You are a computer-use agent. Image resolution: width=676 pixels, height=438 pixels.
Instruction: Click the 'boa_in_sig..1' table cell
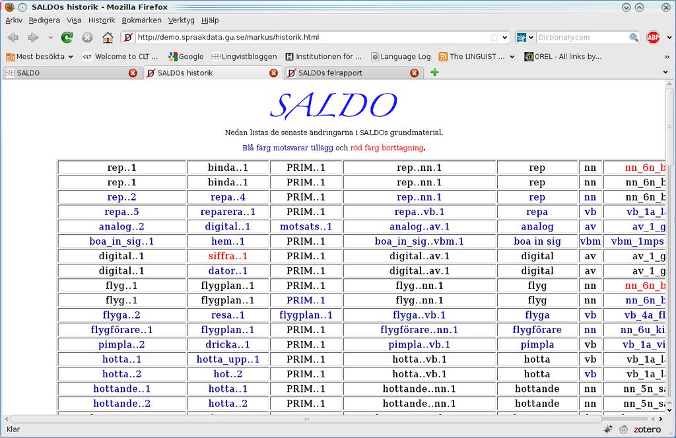[121, 241]
